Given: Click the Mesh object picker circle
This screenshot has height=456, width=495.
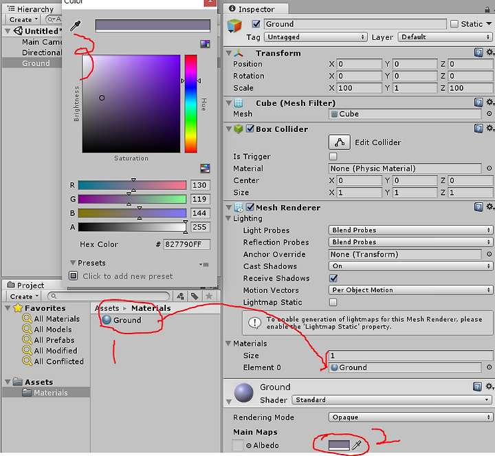Looking at the screenshot, I should (x=489, y=113).
